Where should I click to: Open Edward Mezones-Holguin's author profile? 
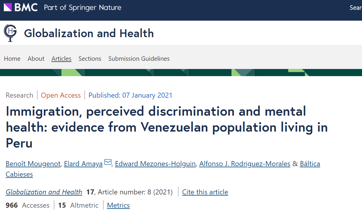[x=155, y=163]
